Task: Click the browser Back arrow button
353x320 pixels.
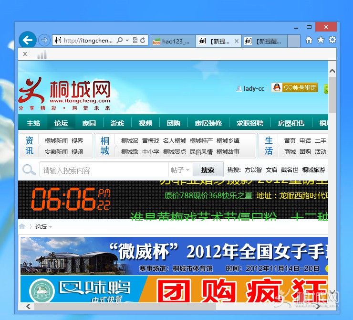Action: coord(28,40)
